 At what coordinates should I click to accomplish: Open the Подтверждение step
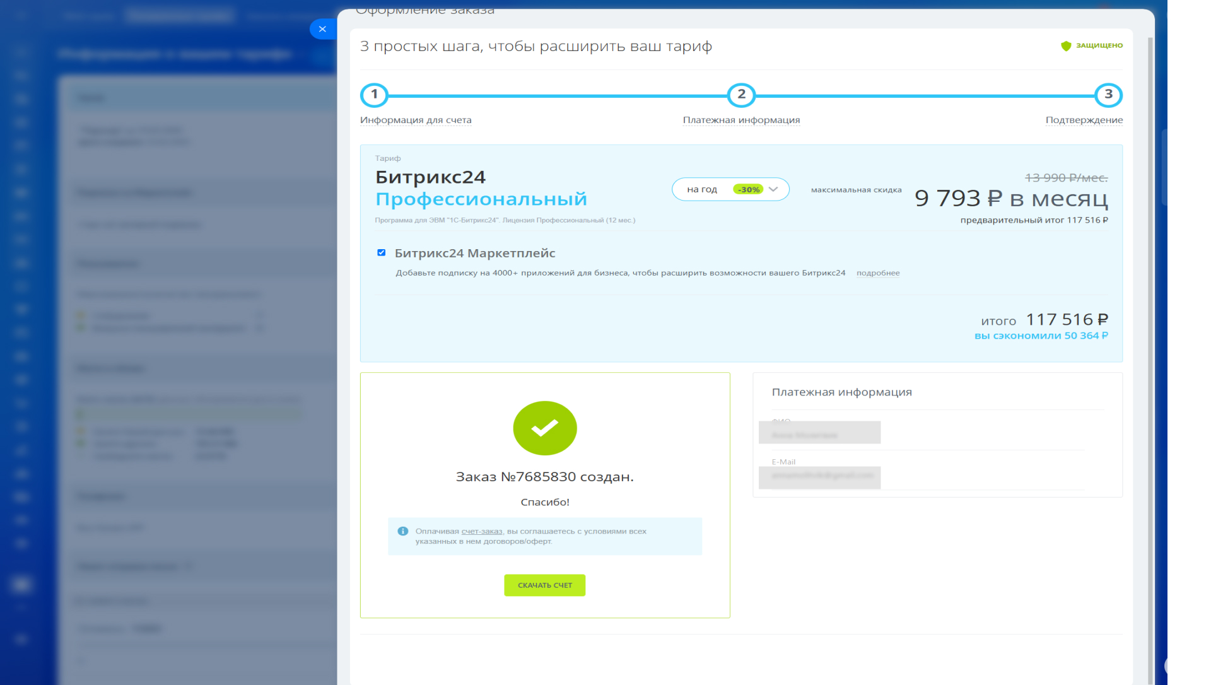point(1084,120)
